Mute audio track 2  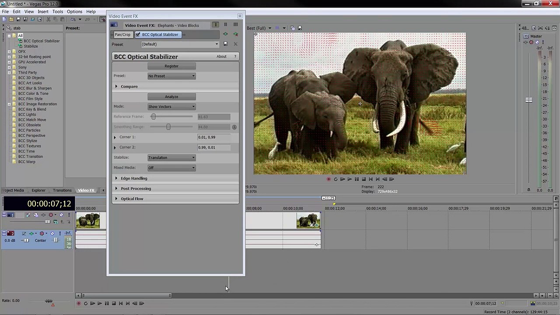pos(52,233)
